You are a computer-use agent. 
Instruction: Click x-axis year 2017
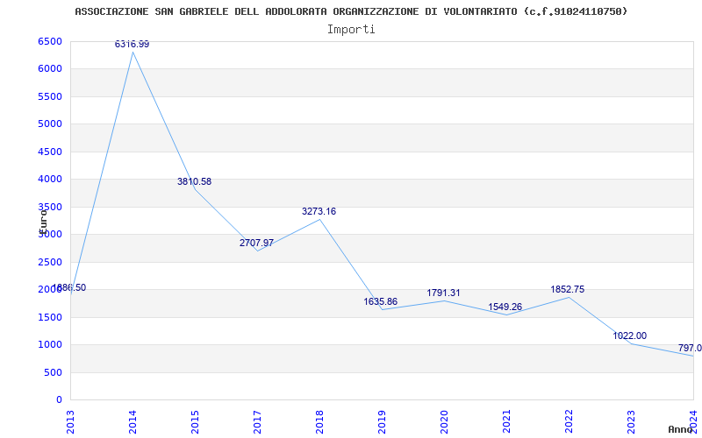tap(257, 421)
